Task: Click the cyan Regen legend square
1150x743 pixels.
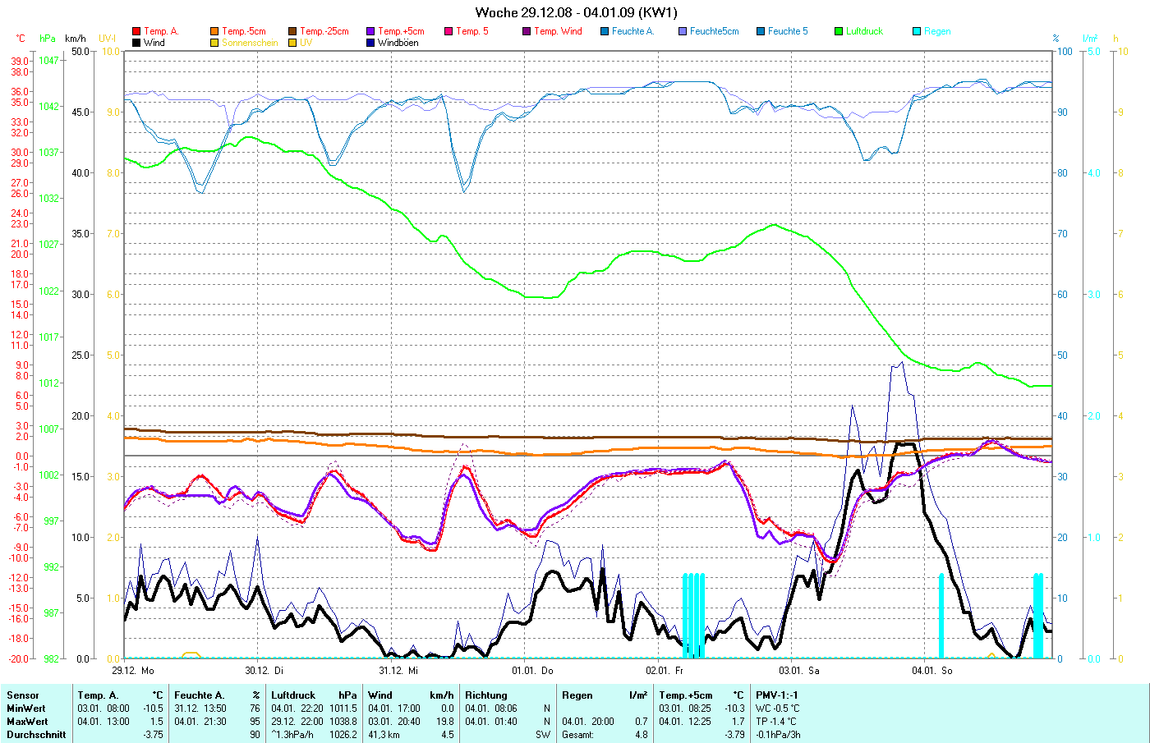Action: click(917, 31)
